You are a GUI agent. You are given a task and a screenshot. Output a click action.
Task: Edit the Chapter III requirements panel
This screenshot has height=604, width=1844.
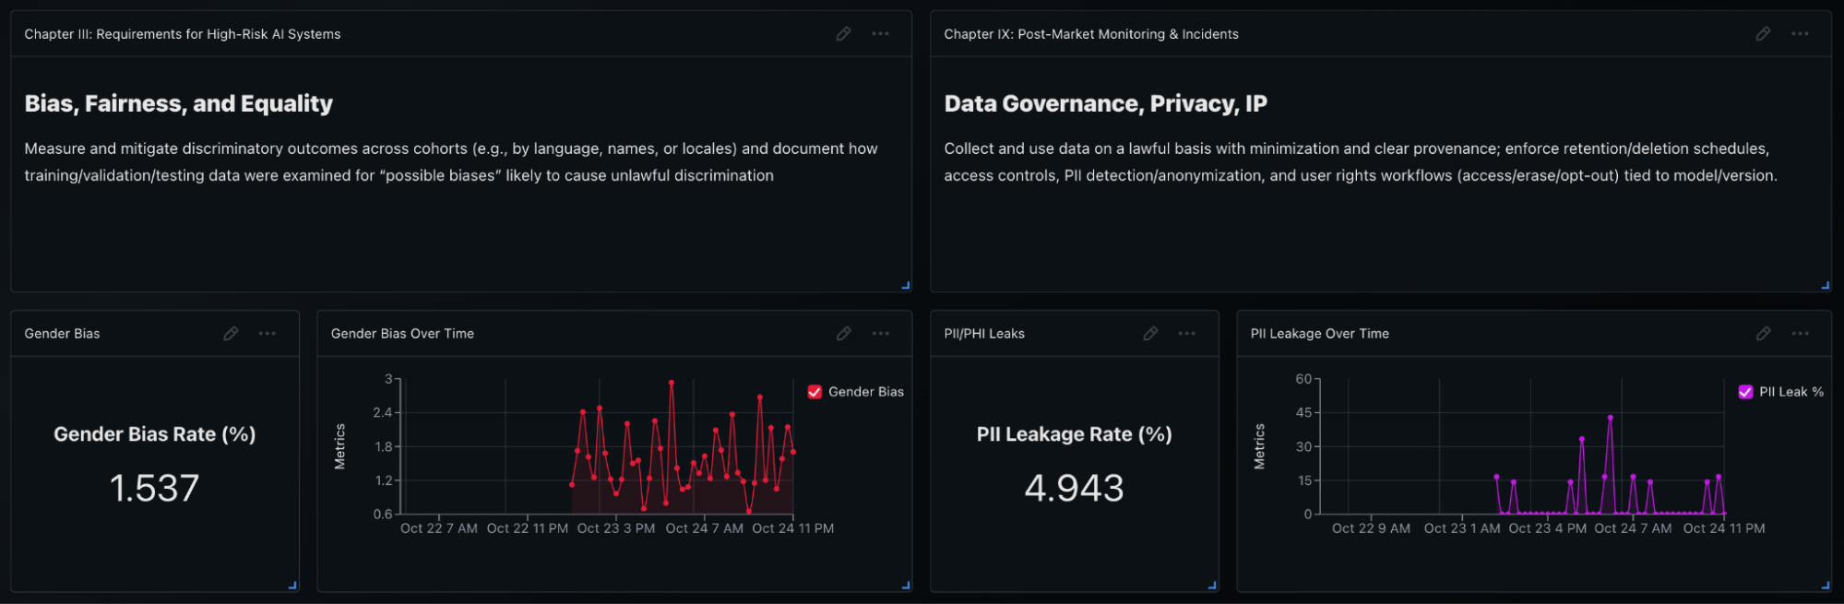pyautogui.click(x=843, y=34)
